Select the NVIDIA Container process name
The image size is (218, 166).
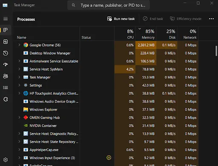(43, 125)
